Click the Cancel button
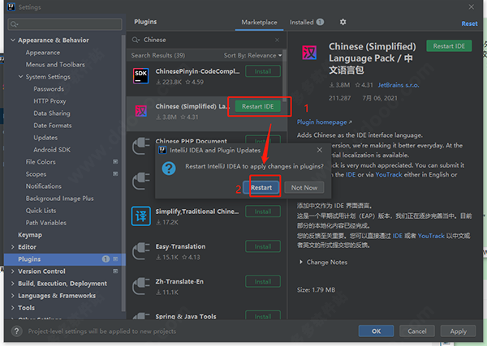This screenshot has width=487, height=346. coord(417,331)
